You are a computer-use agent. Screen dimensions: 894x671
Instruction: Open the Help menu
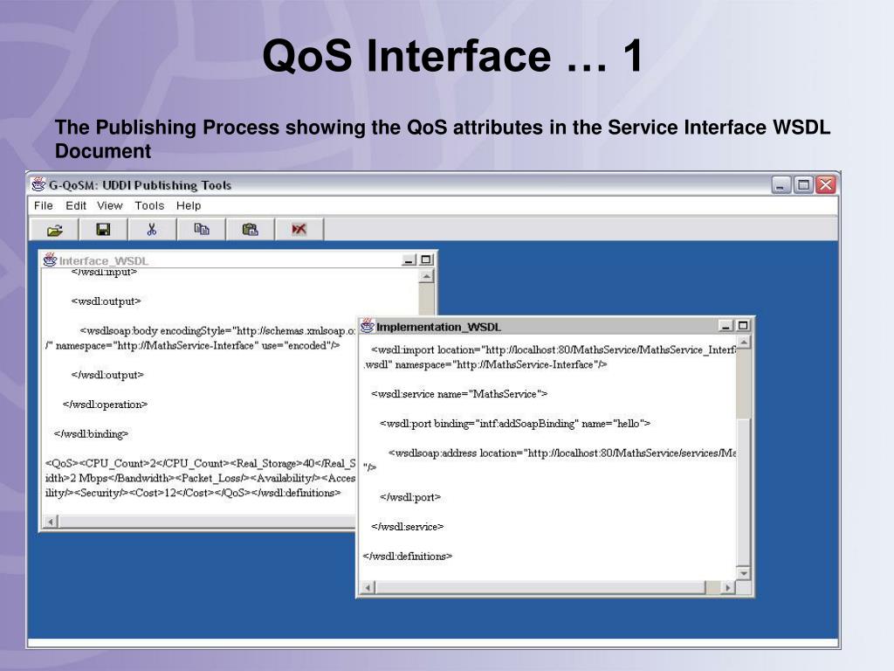pos(189,205)
